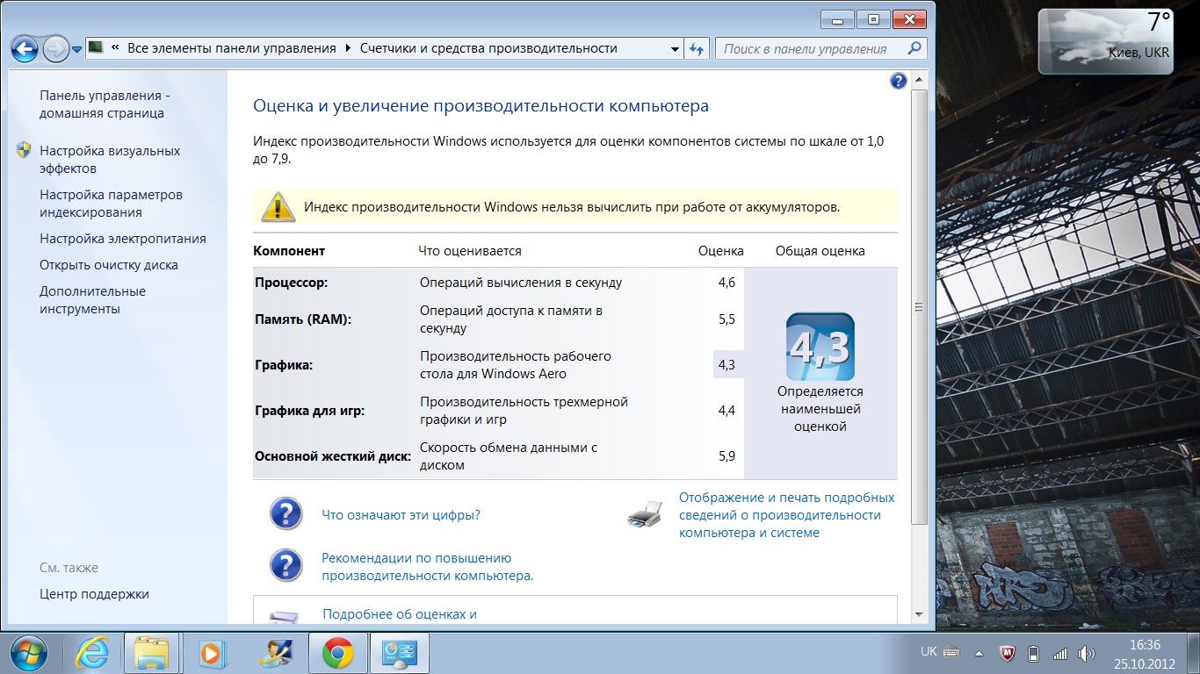Open the weather gadget showing Киев, UKR
The image size is (1200, 674).
[x=1107, y=40]
